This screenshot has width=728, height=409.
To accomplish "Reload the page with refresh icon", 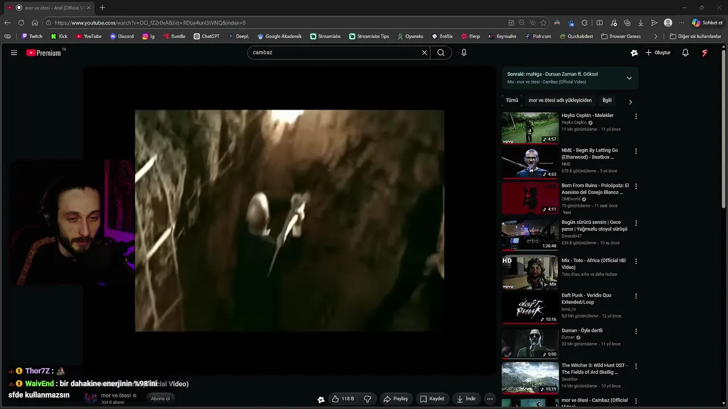I will pyautogui.click(x=21, y=23).
